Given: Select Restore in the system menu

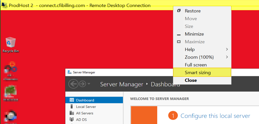Looking at the screenshot, I should (202, 11).
